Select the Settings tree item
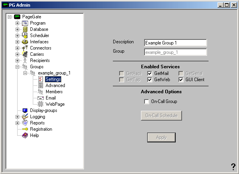 coord(53,79)
